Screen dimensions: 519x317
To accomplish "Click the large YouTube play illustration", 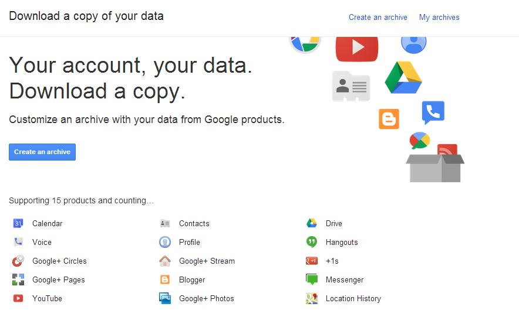I will click(x=356, y=48).
